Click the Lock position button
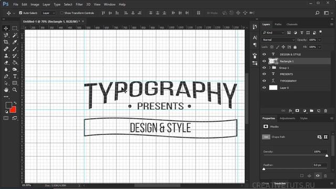 point(283,47)
